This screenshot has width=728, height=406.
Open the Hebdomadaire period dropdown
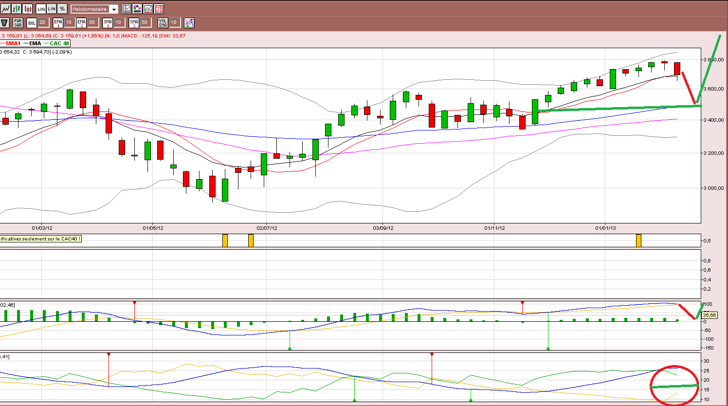[94, 9]
